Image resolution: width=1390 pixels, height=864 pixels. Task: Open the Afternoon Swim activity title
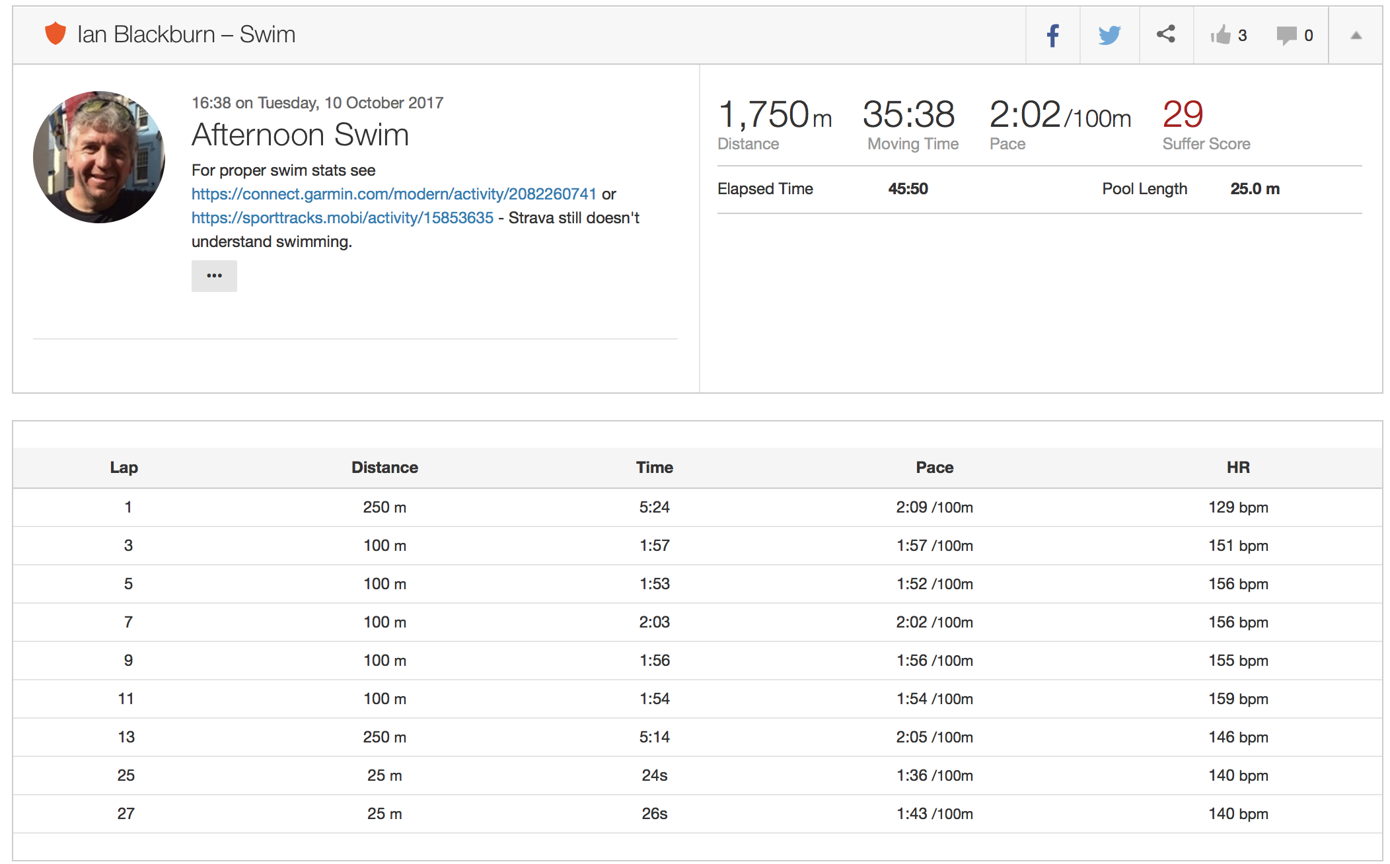click(x=300, y=135)
